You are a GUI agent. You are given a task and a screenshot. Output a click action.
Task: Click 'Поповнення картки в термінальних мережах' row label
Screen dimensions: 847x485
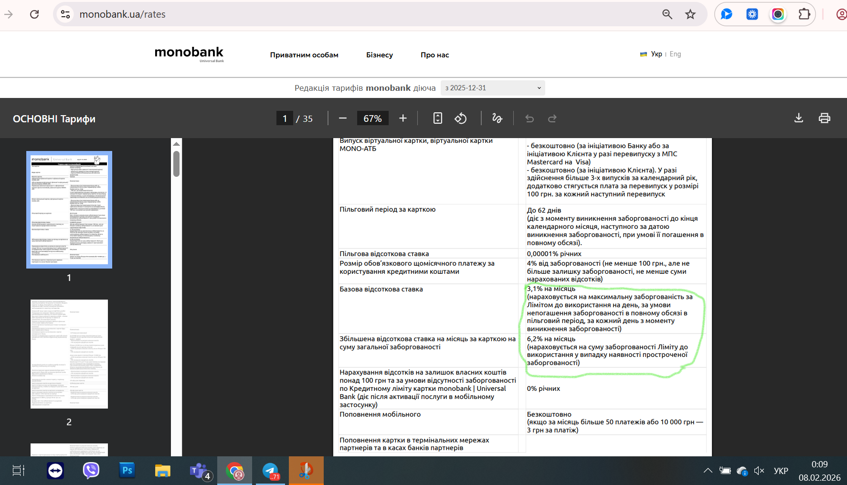pos(414,444)
